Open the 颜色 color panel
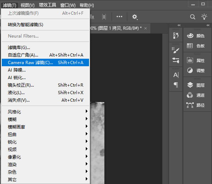Viewport: 212px width, 184px height. coord(196,36)
